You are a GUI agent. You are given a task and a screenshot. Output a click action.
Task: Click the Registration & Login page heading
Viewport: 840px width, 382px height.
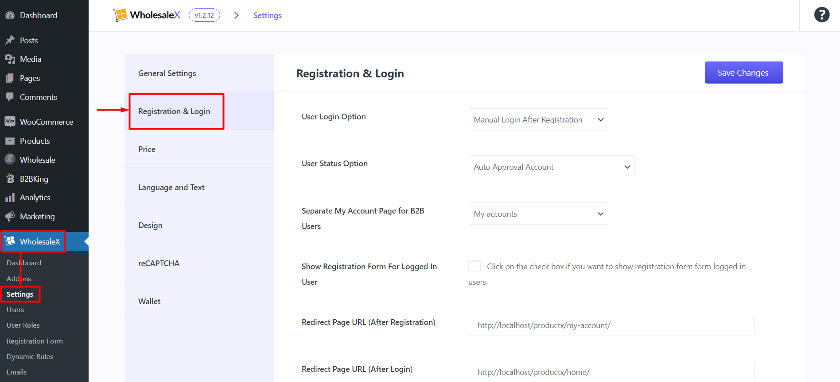click(x=350, y=73)
